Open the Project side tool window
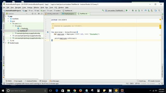Screen dimensions: 166x93 3,17
